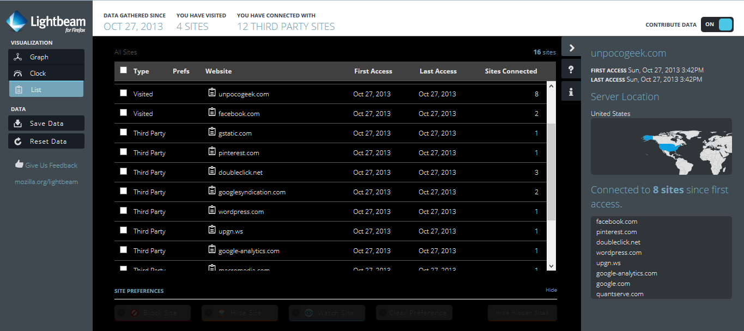The image size is (744, 331).
Task: Select google.com in connected sites list
Action: 613,284
